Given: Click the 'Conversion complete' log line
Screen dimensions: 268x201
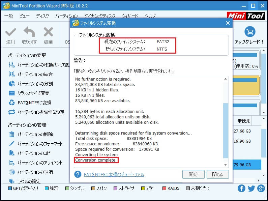Looking at the screenshot, I should [95, 160].
